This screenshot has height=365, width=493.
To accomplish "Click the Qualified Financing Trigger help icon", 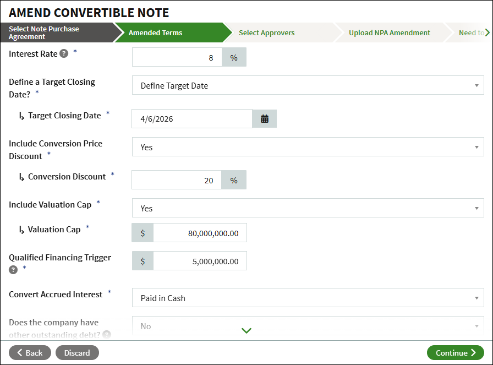I will point(13,270).
